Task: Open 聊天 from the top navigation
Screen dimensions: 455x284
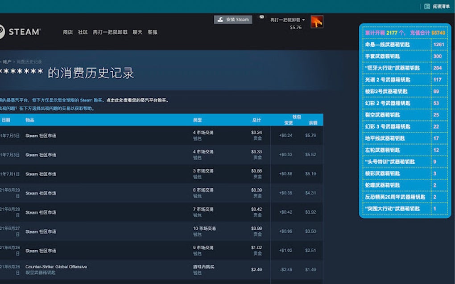Action: (137, 32)
